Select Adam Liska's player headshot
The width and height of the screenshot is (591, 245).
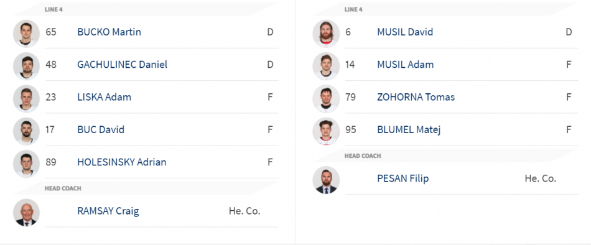tap(26, 98)
